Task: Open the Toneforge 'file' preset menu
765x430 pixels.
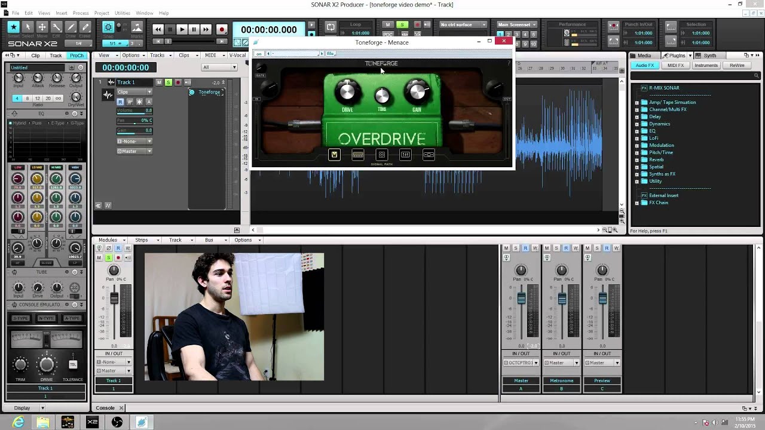Action: 331,54
